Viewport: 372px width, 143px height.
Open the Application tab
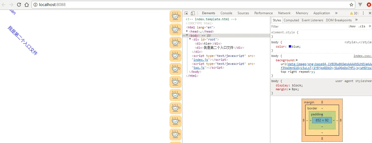click(322, 13)
